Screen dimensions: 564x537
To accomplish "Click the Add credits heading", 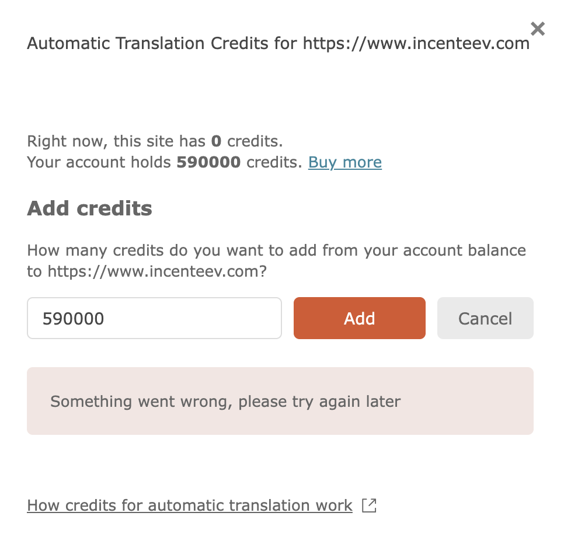I will point(89,208).
